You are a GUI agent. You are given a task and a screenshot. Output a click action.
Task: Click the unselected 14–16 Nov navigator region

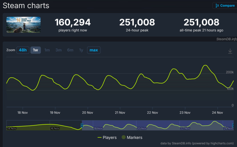point(43,125)
